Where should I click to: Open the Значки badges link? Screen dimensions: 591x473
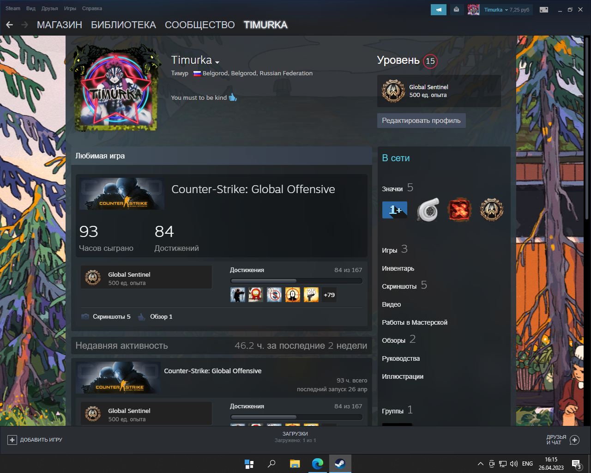tap(398, 188)
